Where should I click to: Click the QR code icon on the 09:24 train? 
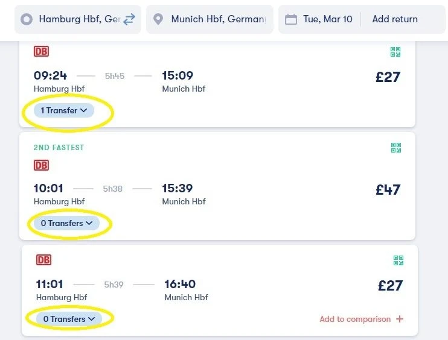395,52
